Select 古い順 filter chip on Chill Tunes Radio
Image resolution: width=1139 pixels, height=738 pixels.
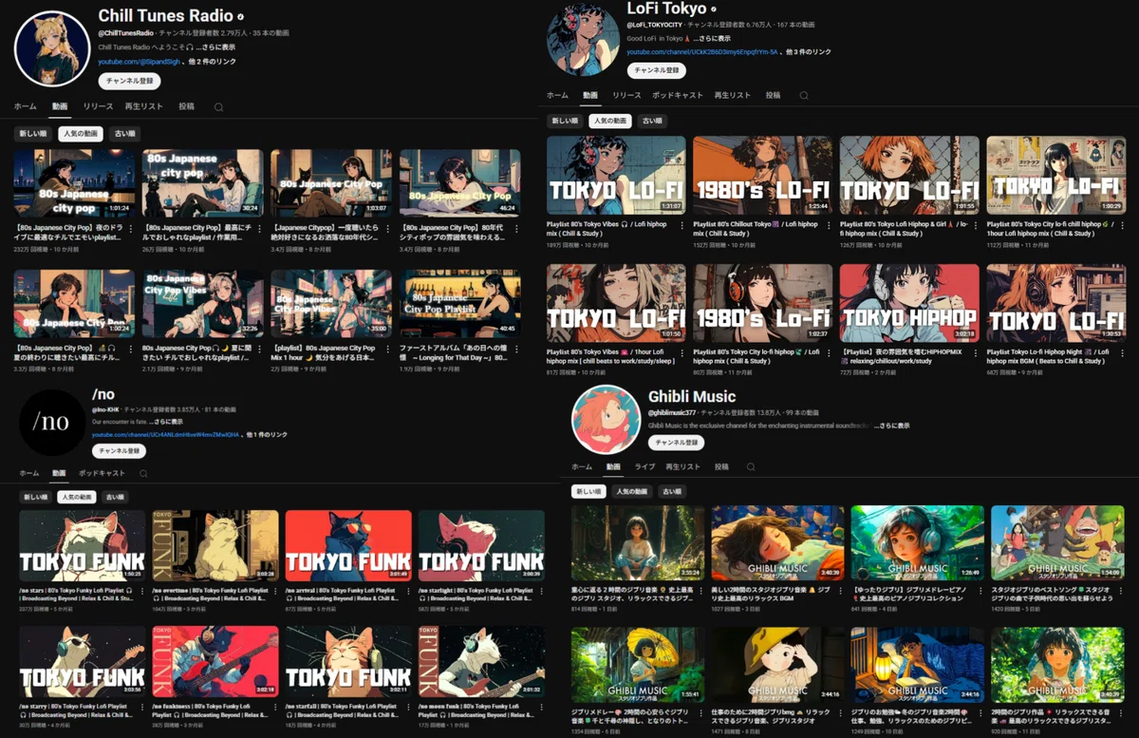coord(123,134)
